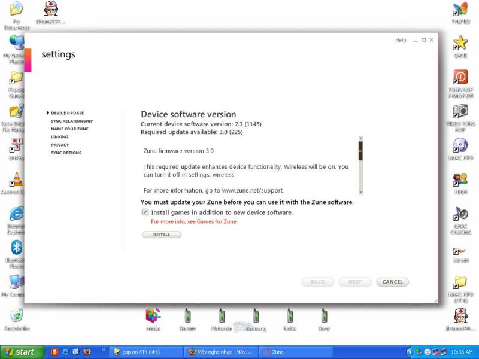Go to Name Your Zune settings
This screenshot has height=359, width=479.
pyautogui.click(x=69, y=129)
